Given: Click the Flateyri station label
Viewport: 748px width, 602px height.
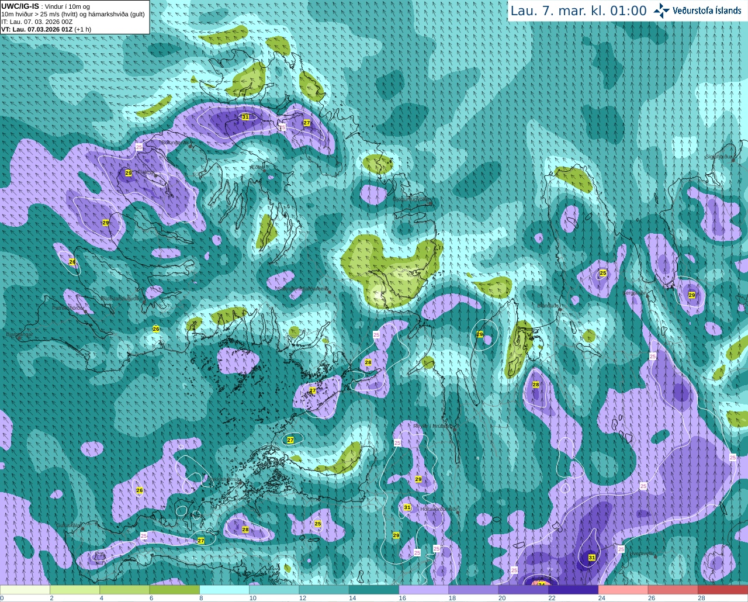Looking at the screenshot, I should coord(147,172).
